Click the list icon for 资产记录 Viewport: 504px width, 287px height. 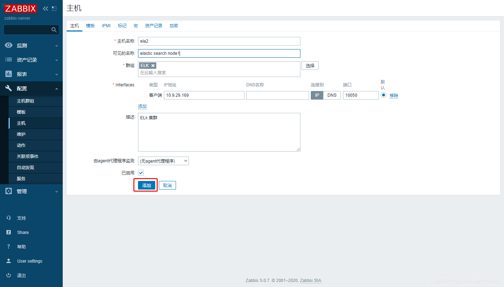click(x=9, y=60)
